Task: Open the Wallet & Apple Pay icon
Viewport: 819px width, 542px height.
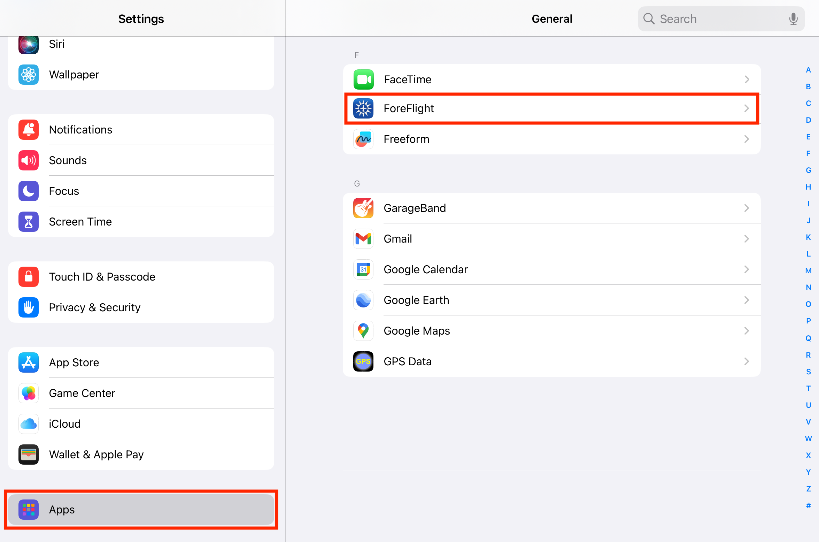Action: coord(29,455)
